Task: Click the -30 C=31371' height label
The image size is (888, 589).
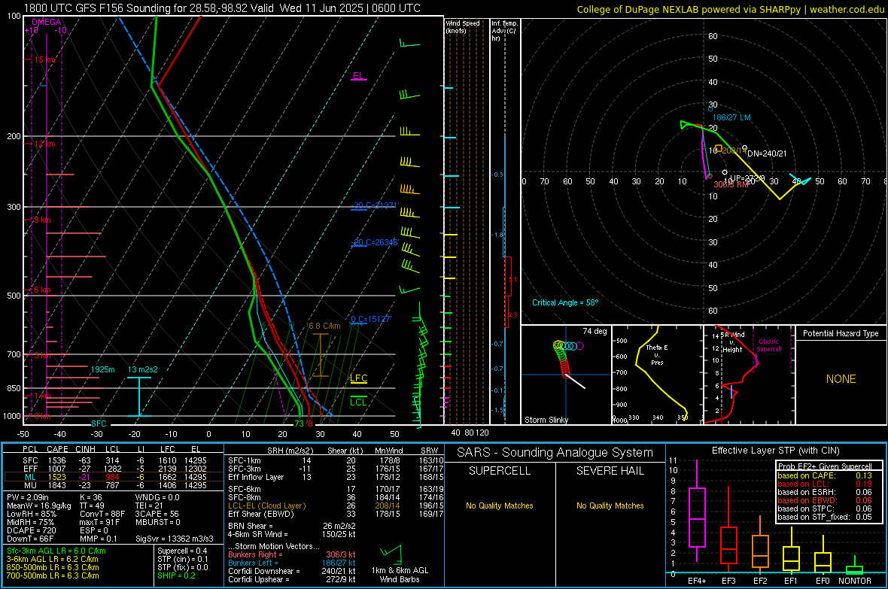Action: (375, 205)
